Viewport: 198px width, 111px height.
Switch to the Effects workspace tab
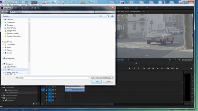coord(127,8)
